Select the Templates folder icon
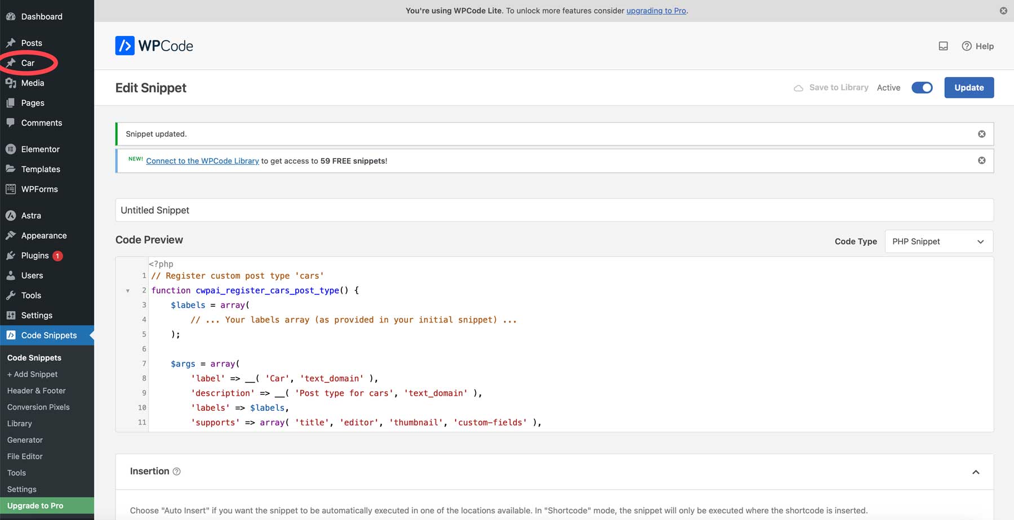The height and width of the screenshot is (520, 1014). tap(10, 169)
